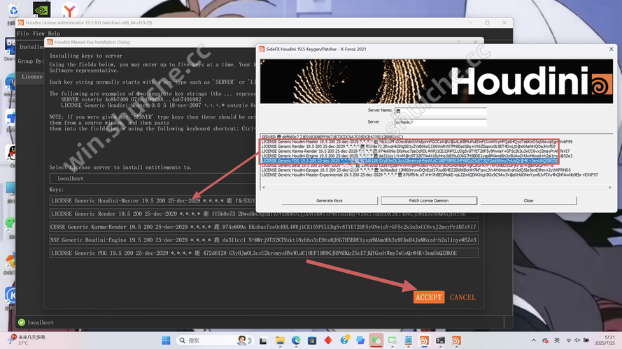Viewport: 622px width, 349px height.
Task: Click the Karma-Render key input field
Action: tap(264, 227)
